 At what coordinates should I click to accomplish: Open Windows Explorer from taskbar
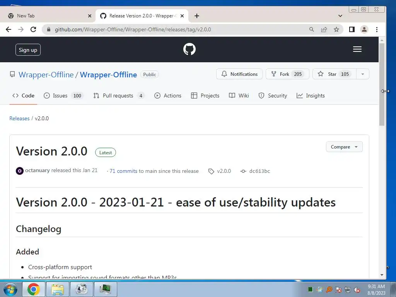58,289
